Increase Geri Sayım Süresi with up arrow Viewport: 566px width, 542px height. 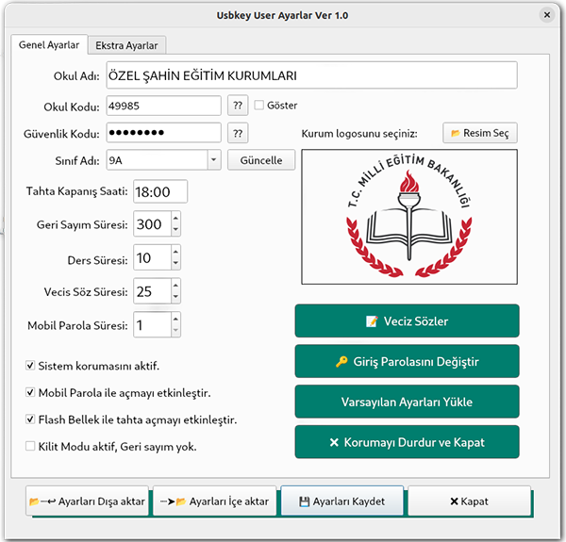pos(175,219)
